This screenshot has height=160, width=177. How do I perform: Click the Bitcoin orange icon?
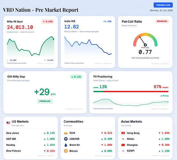point(66,151)
